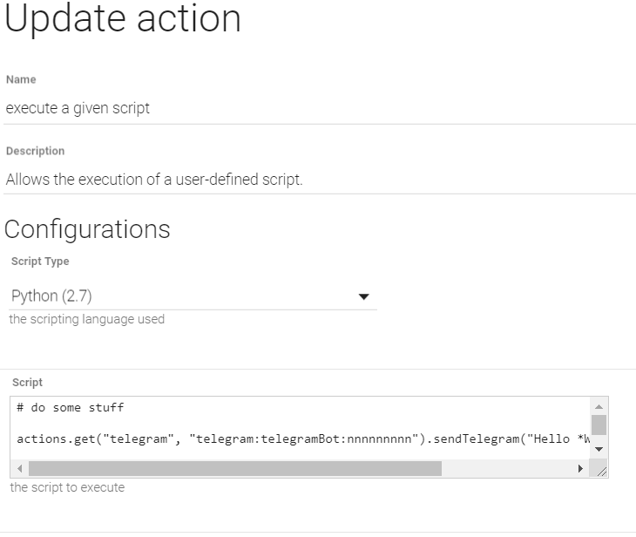Click the script box's scroll down arrow
Screen dimensions: 636x537
click(599, 449)
